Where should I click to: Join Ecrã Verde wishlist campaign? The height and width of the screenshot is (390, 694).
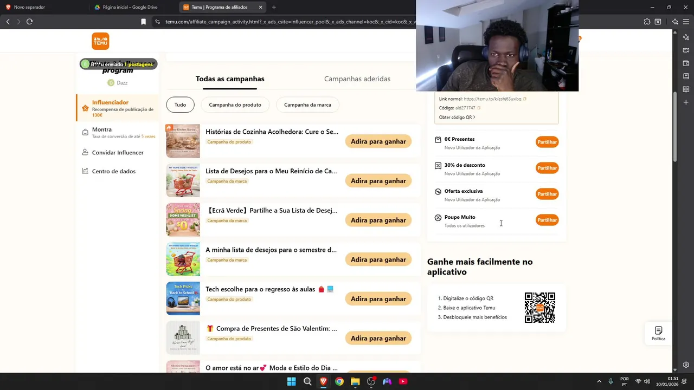click(x=378, y=220)
